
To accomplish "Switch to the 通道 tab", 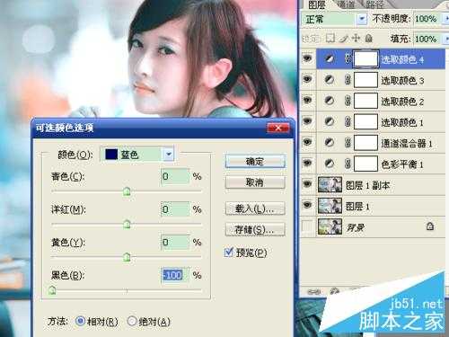I will (346, 4).
